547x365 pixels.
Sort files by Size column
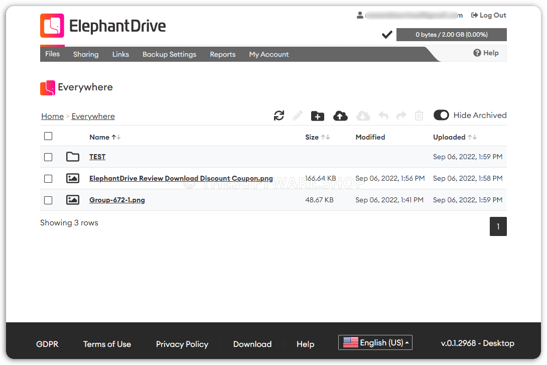[318, 137]
